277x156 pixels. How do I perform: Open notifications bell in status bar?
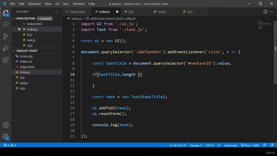[272, 145]
